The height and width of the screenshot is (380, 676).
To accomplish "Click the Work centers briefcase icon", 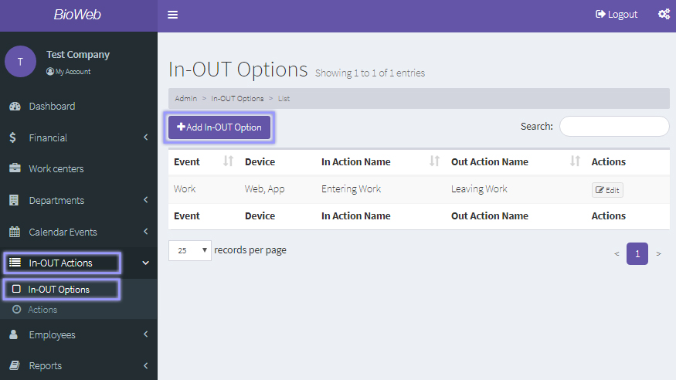I will coord(14,168).
